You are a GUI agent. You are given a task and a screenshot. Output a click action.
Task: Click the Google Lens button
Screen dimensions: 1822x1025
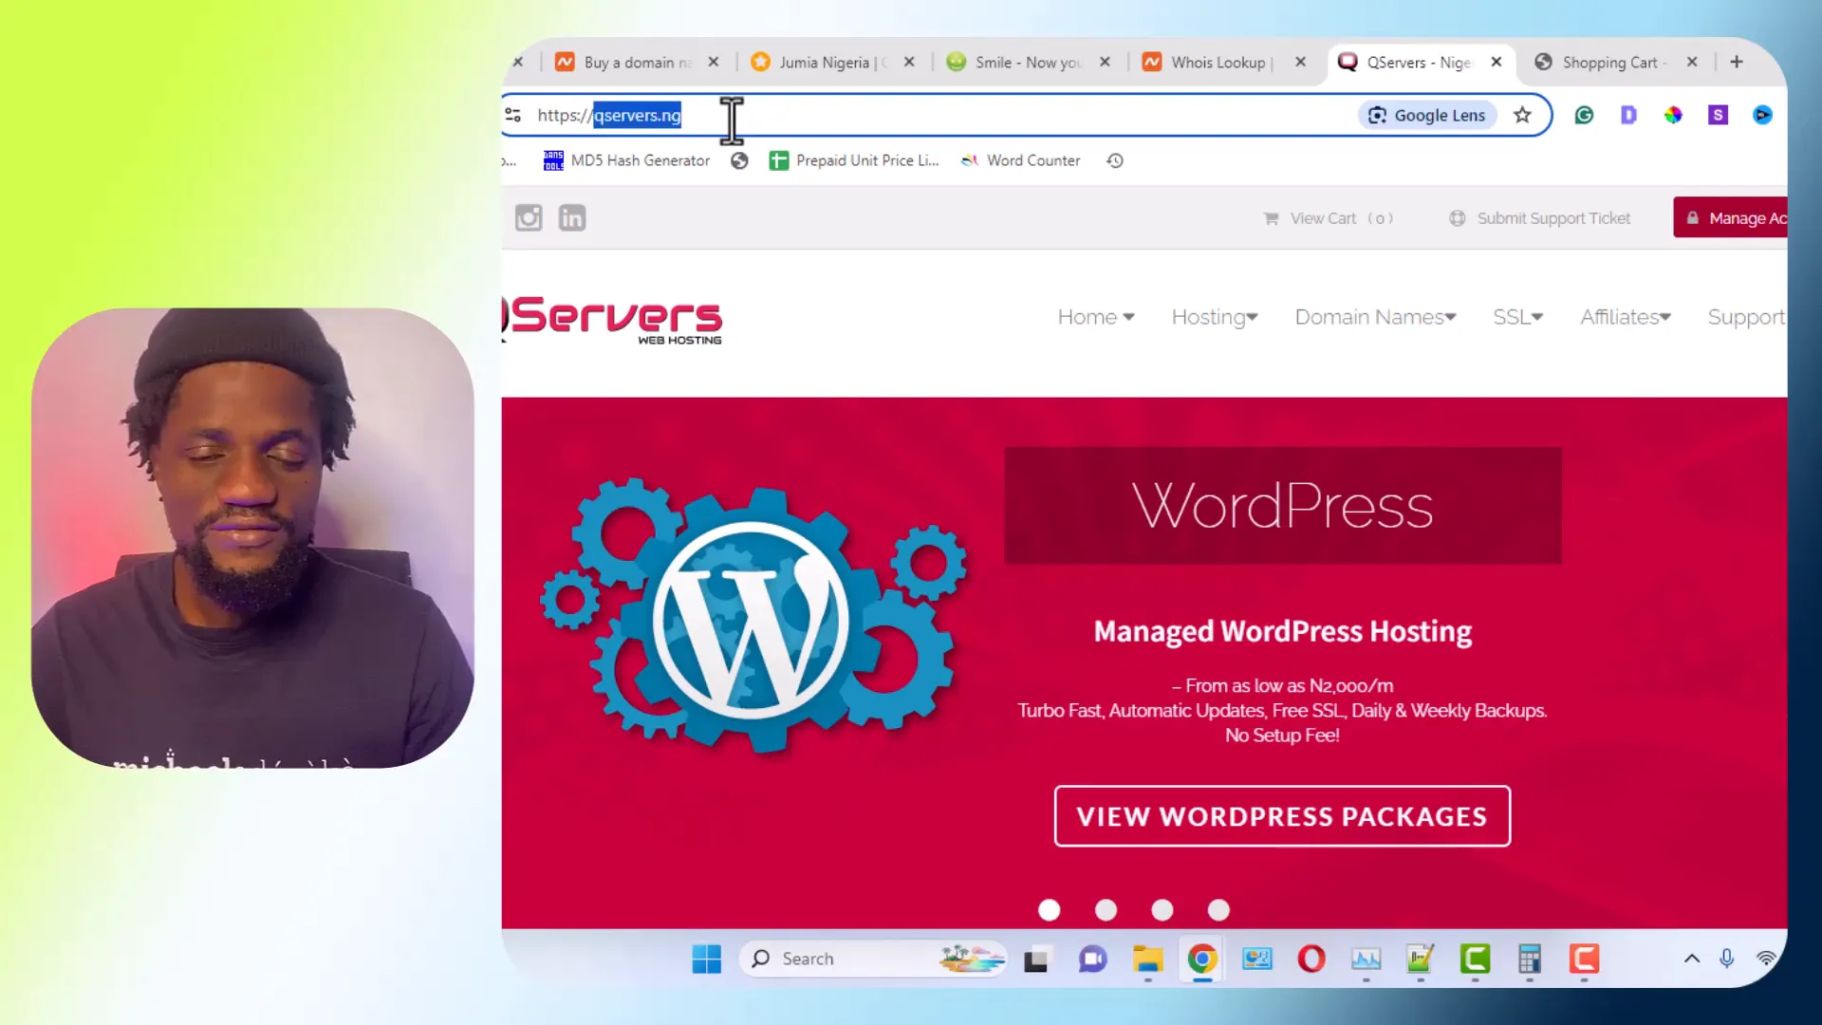[1427, 115]
